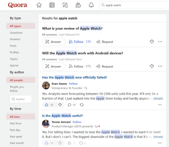Viewport: 169px width, 147px height.
Task: Click Answer button for Android devices question
Action: [x=54, y=66]
